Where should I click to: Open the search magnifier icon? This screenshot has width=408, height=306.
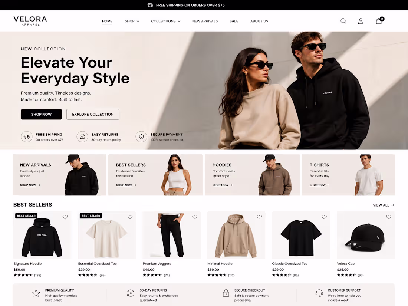tap(343, 21)
